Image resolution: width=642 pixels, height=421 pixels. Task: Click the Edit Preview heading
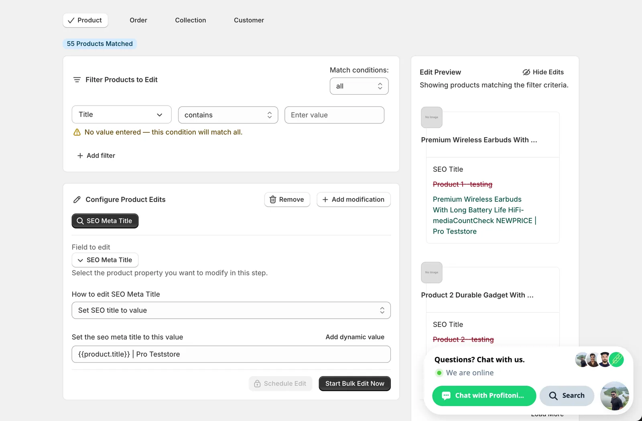tap(440, 72)
